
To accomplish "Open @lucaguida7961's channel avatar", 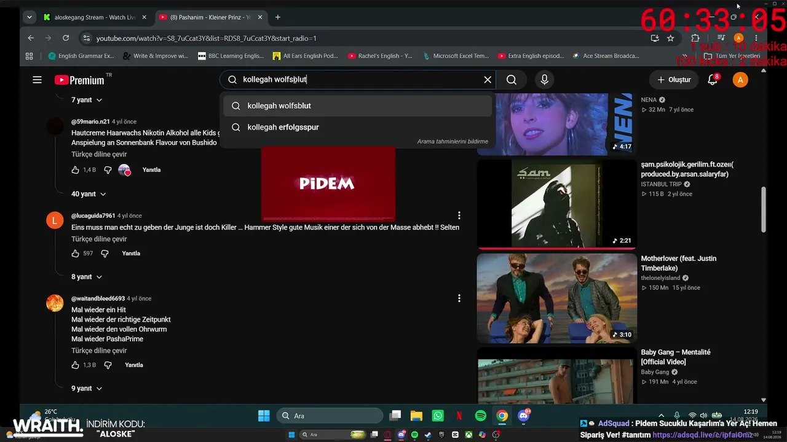I will tap(55, 220).
